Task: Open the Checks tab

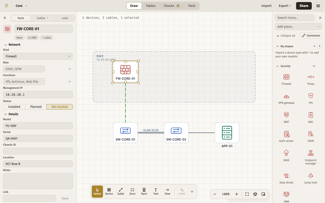Action: (x=172, y=6)
